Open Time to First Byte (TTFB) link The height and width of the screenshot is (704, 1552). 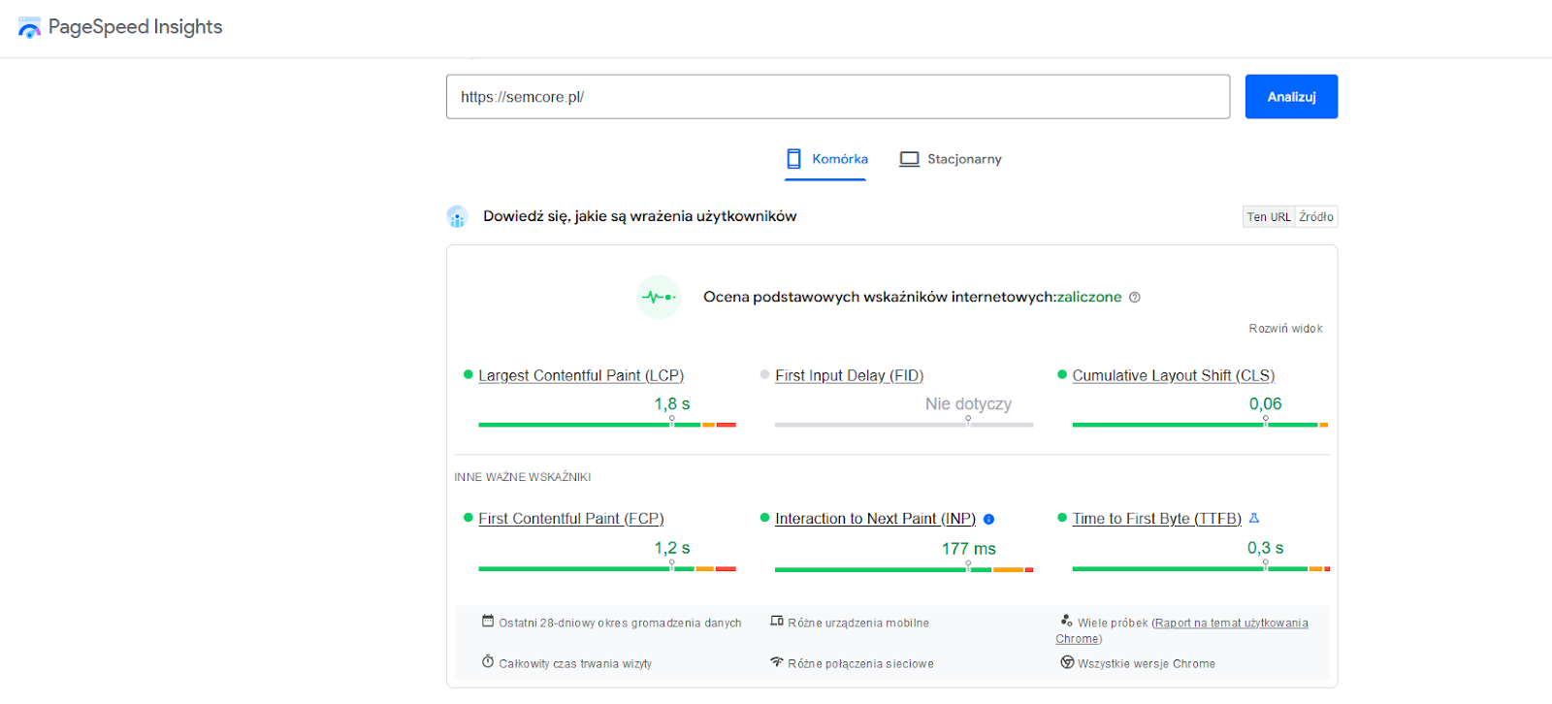tap(1156, 519)
